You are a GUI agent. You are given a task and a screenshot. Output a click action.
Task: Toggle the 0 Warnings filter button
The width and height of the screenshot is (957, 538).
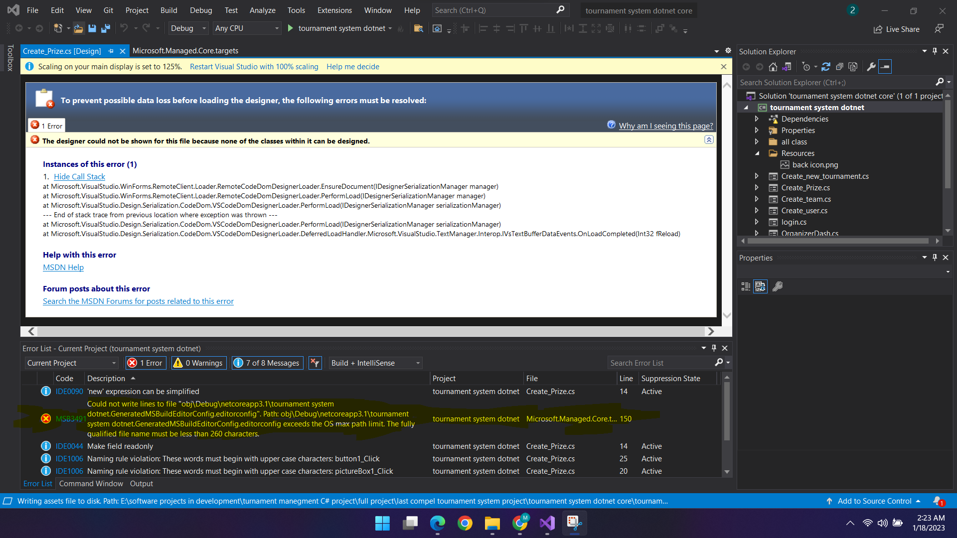click(199, 363)
